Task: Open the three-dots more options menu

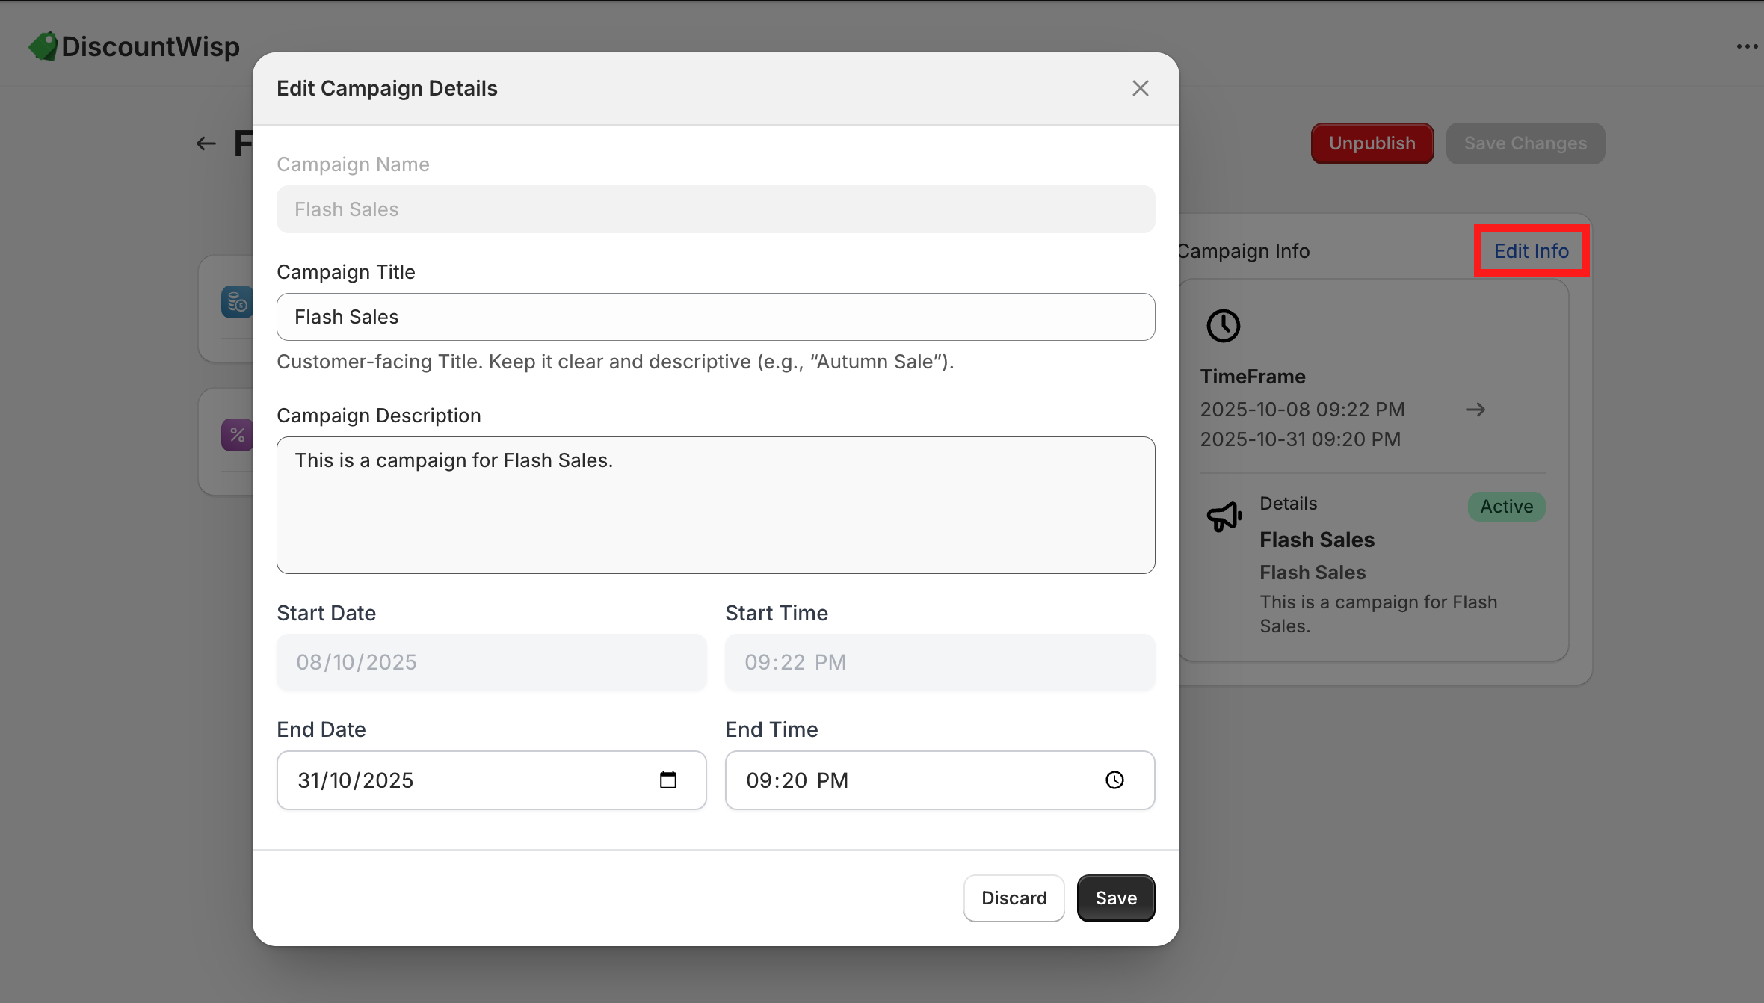Action: pyautogui.click(x=1747, y=46)
